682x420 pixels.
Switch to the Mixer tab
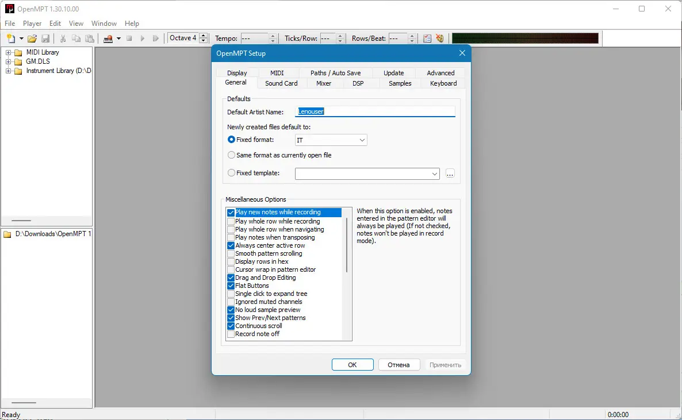324,83
